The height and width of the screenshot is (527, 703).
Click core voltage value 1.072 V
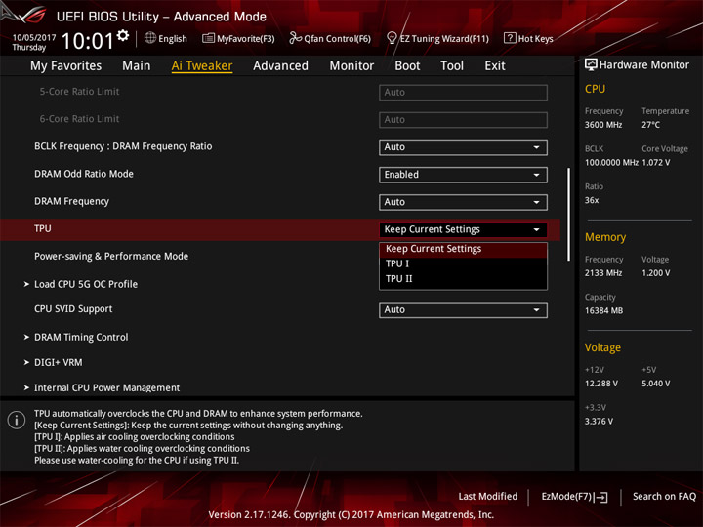pyautogui.click(x=656, y=163)
